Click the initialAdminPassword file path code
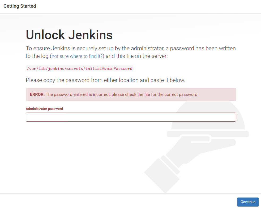Viewport: 261px width, 210px height. [x=80, y=68]
